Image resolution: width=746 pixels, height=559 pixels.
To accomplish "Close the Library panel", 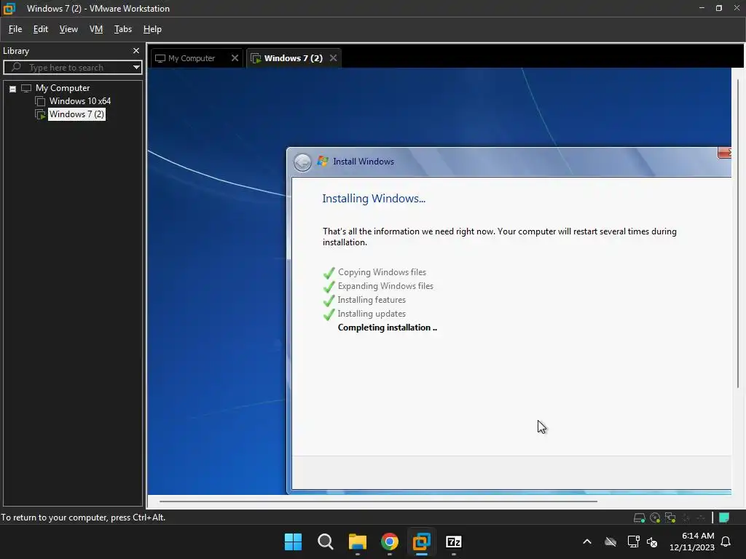I will click(x=136, y=50).
